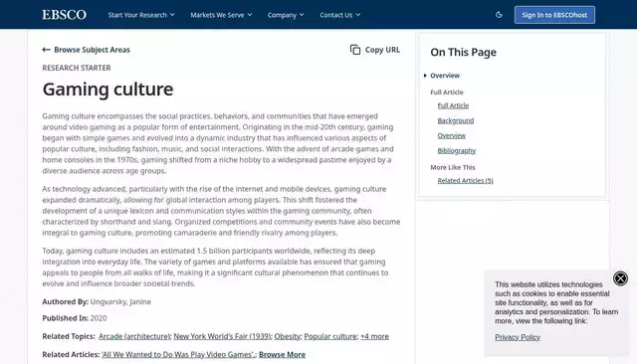Open Privacy Policy link in cookie notice
Viewport: 637px width, 364px height.
[518, 337]
